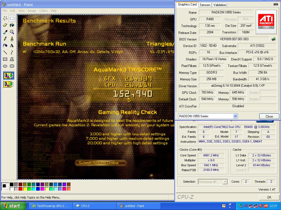Open the RADEON X850 Series card dropdown
This screenshot has width=281, height=210.
pos(235,116)
